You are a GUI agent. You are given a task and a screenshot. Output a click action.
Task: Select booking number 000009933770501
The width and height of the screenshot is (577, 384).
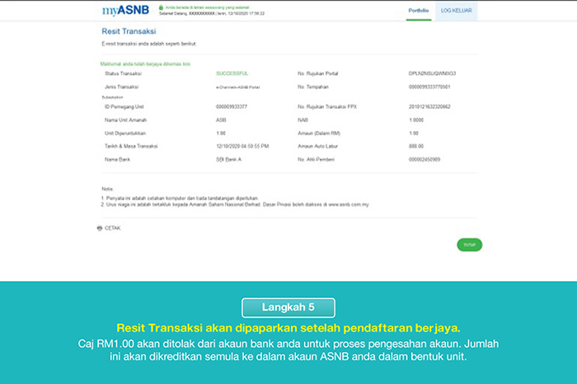click(x=429, y=87)
